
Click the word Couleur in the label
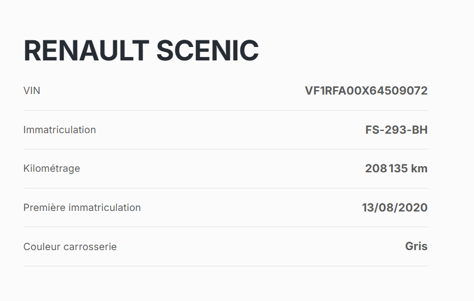pos(40,247)
